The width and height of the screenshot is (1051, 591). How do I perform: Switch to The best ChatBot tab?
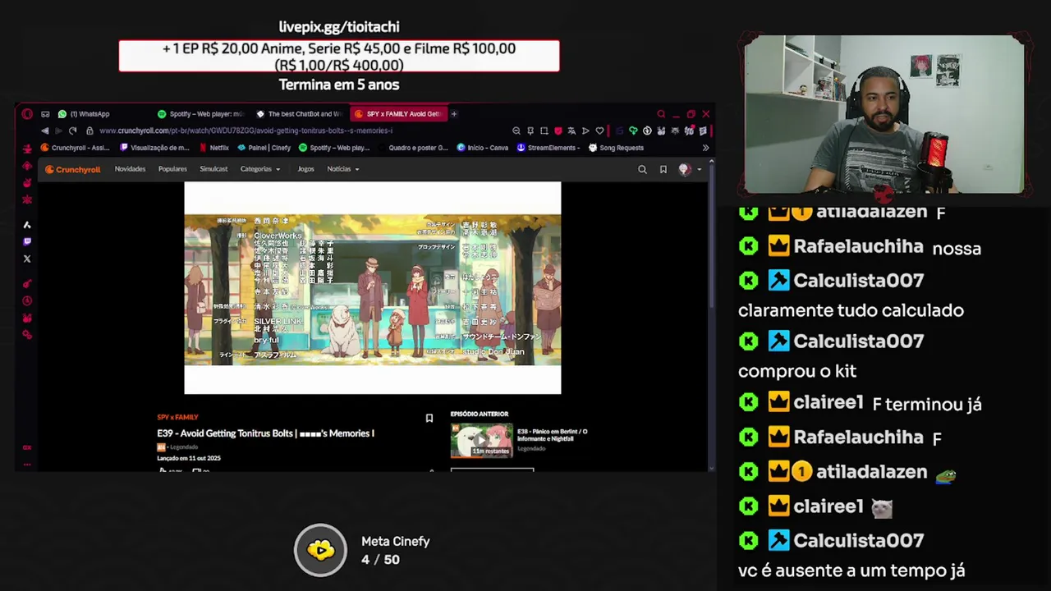(x=299, y=114)
